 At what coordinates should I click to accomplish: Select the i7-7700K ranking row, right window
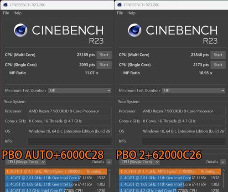[170, 190]
